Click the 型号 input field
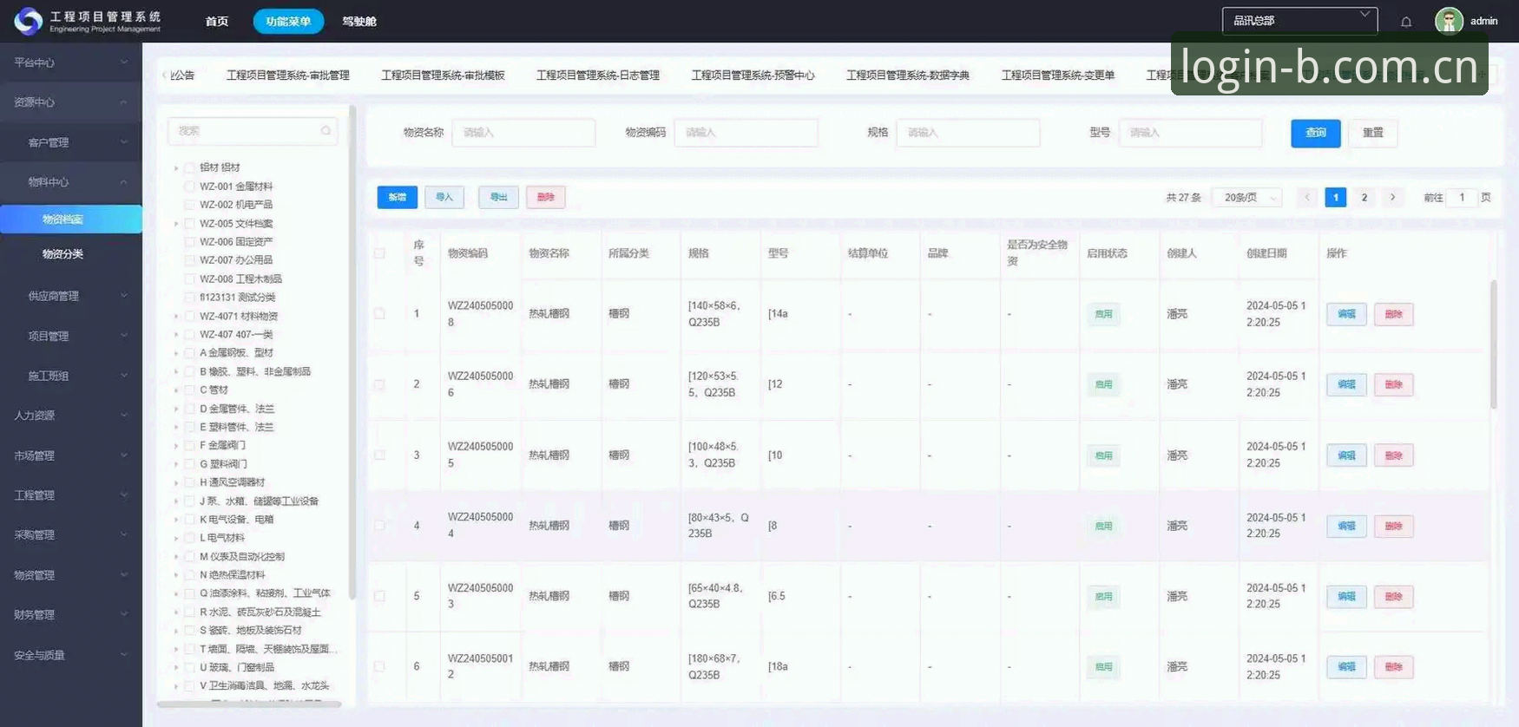Screen dimensions: 1519x727 [1190, 133]
